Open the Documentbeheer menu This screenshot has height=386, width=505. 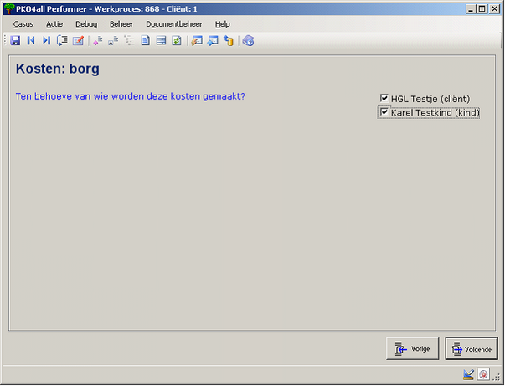(174, 24)
